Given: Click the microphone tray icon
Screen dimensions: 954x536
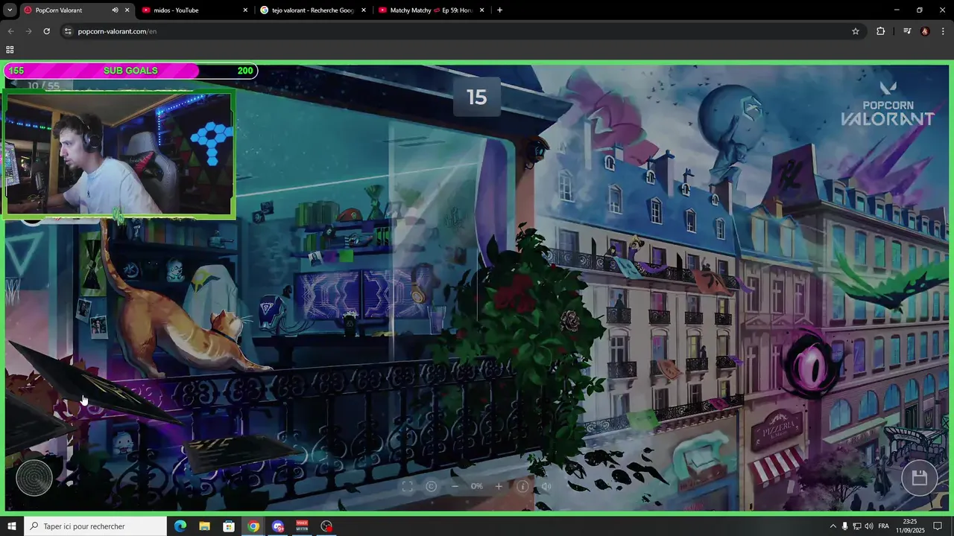Looking at the screenshot, I should coord(844,526).
